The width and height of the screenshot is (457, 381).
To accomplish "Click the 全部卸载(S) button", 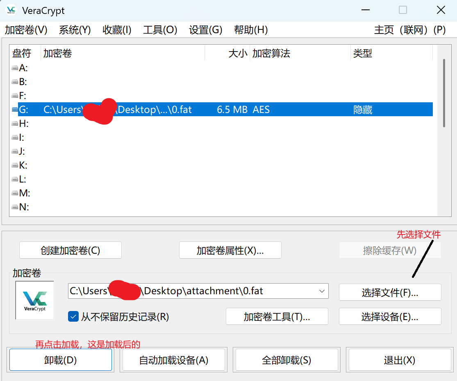I will coord(287,360).
